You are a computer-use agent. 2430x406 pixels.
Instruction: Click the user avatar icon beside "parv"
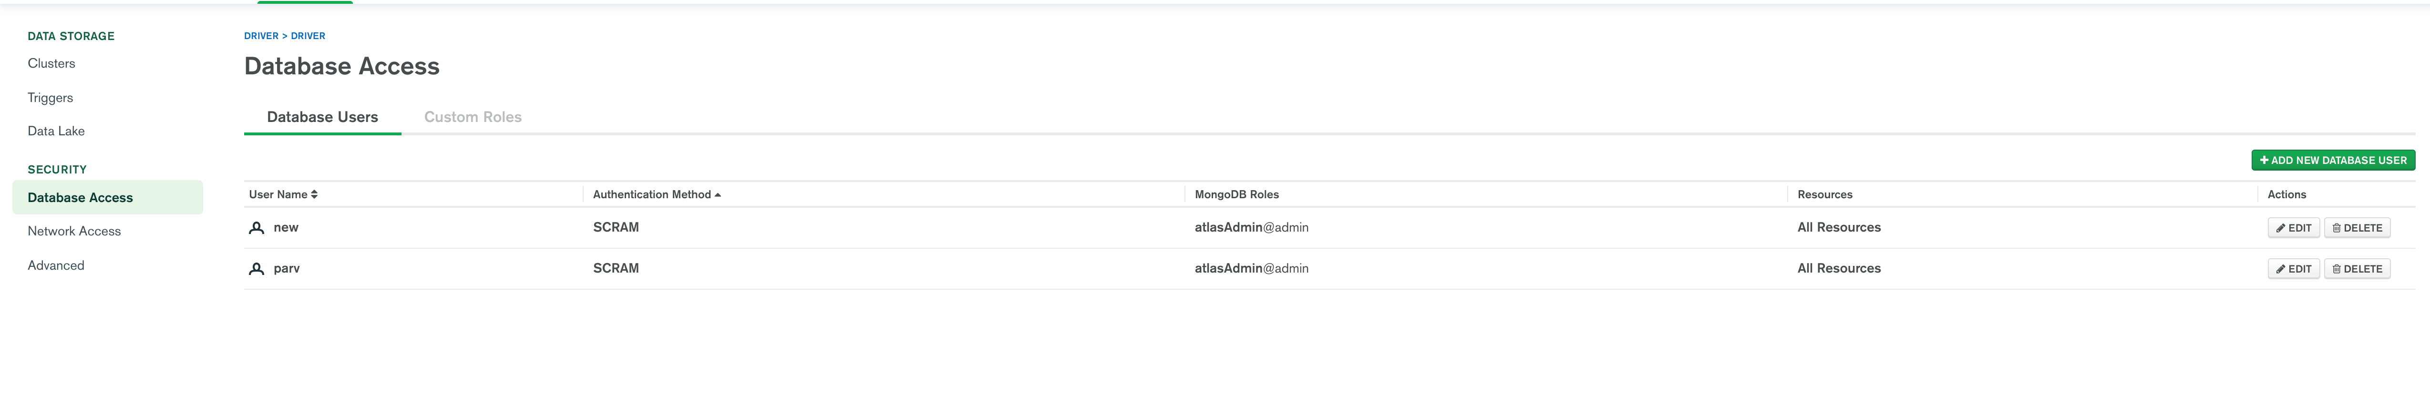[x=257, y=267]
